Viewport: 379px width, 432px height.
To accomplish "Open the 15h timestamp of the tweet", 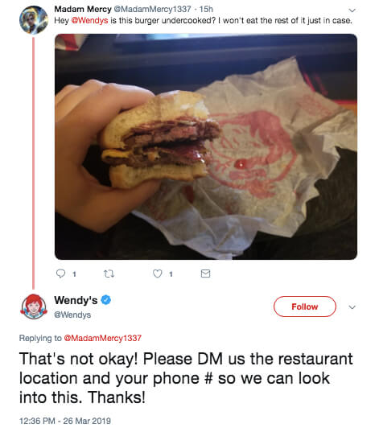I will pyautogui.click(x=206, y=9).
